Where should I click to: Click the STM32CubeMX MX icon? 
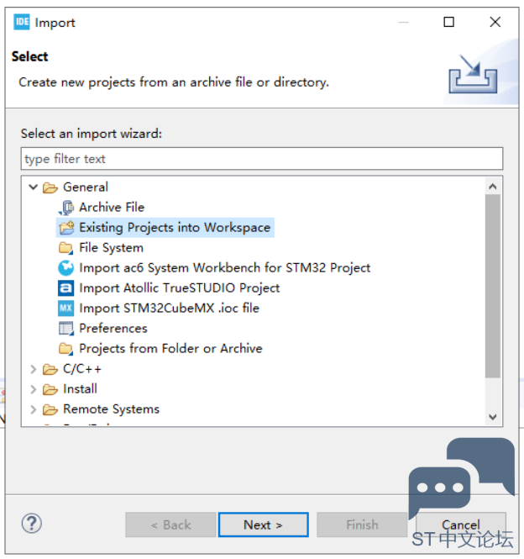pyautogui.click(x=65, y=309)
